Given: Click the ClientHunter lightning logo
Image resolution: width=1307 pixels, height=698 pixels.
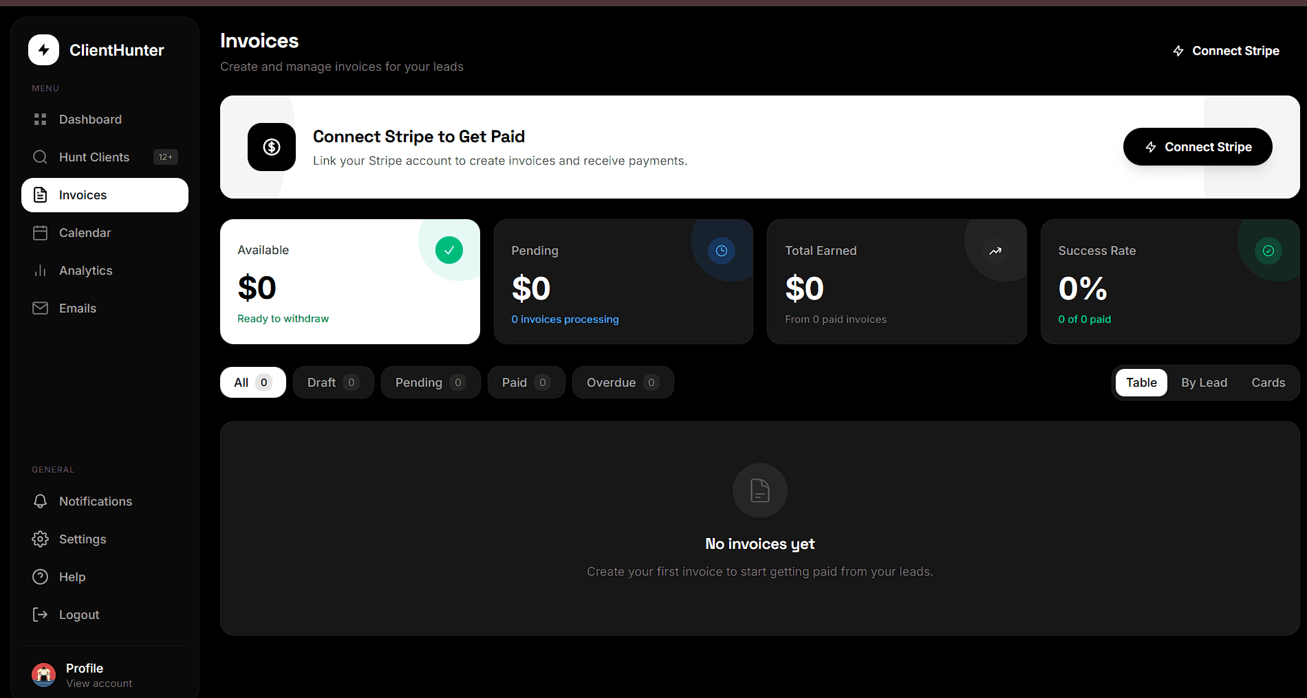Looking at the screenshot, I should pyautogui.click(x=43, y=49).
